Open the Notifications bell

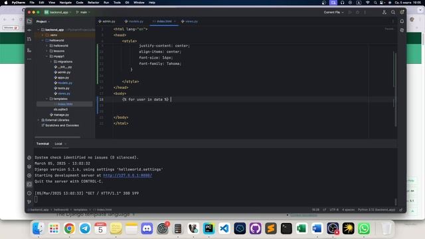(402, 21)
